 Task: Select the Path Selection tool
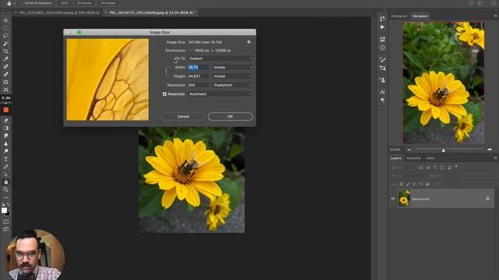tap(5, 174)
